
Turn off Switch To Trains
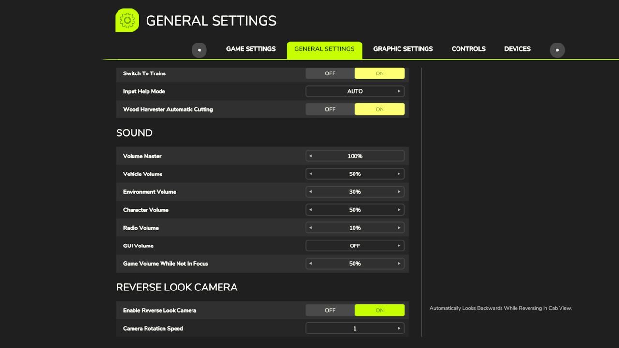330,73
